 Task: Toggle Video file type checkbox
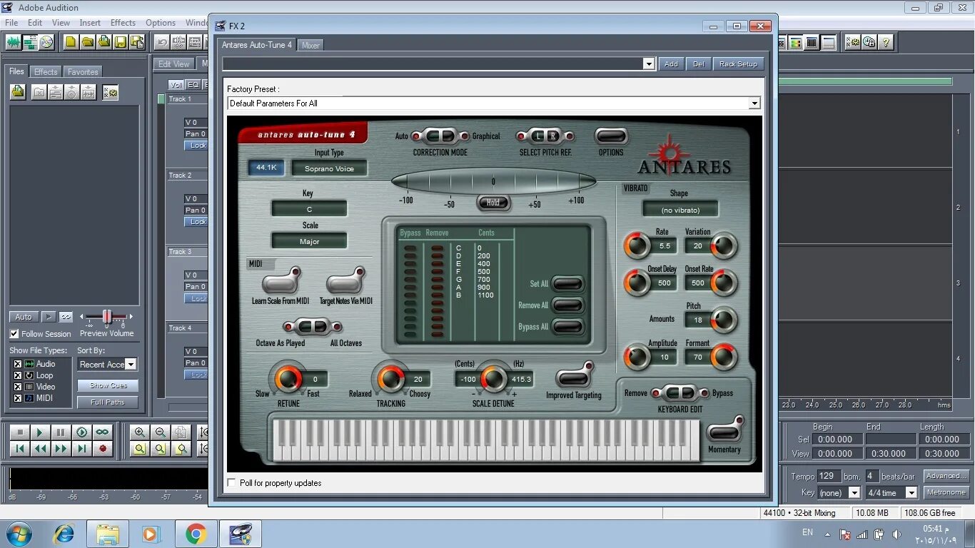point(18,387)
